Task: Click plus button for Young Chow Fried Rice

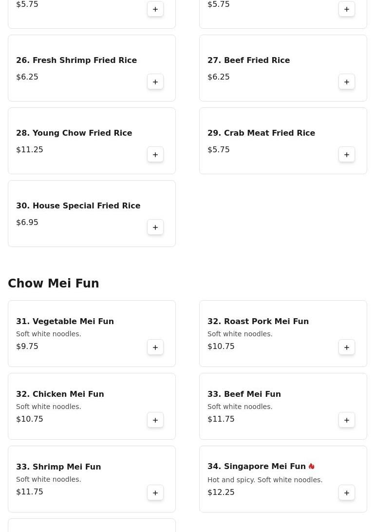Action: (x=155, y=155)
